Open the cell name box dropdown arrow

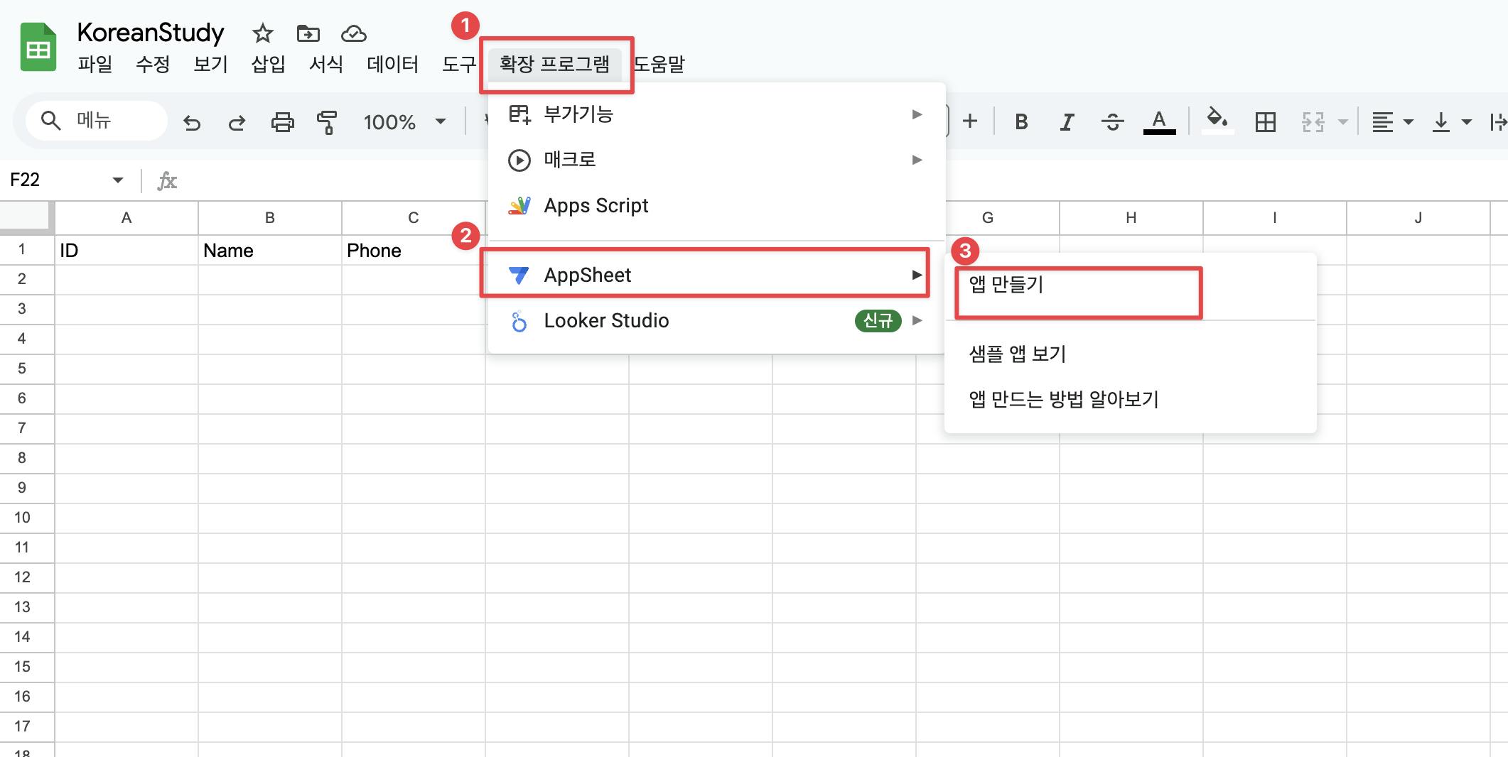coord(118,180)
